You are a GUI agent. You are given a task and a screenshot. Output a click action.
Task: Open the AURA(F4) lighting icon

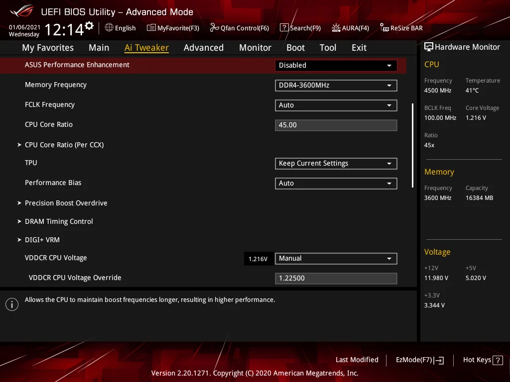point(336,28)
